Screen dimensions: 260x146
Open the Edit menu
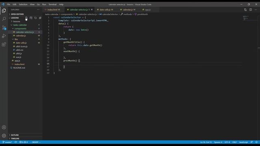pos(15,4)
